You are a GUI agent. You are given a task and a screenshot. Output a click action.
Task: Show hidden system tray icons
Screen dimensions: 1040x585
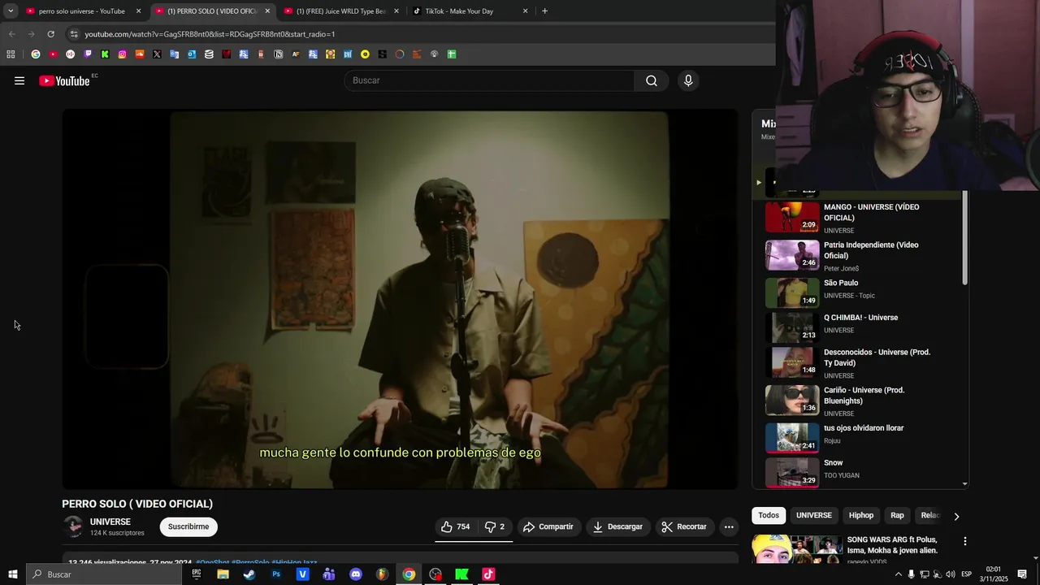pyautogui.click(x=897, y=574)
